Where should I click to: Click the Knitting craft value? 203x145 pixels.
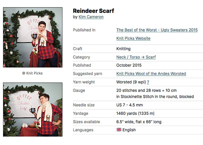123,49
